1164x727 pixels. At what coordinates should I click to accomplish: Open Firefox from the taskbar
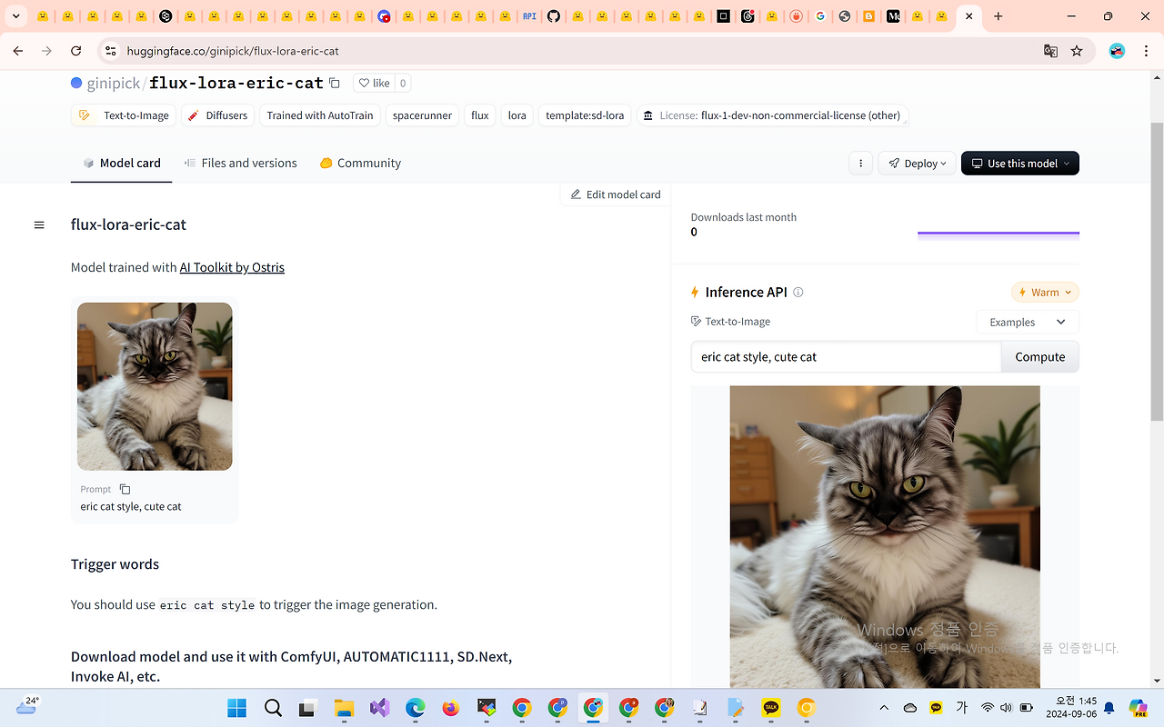click(x=450, y=708)
